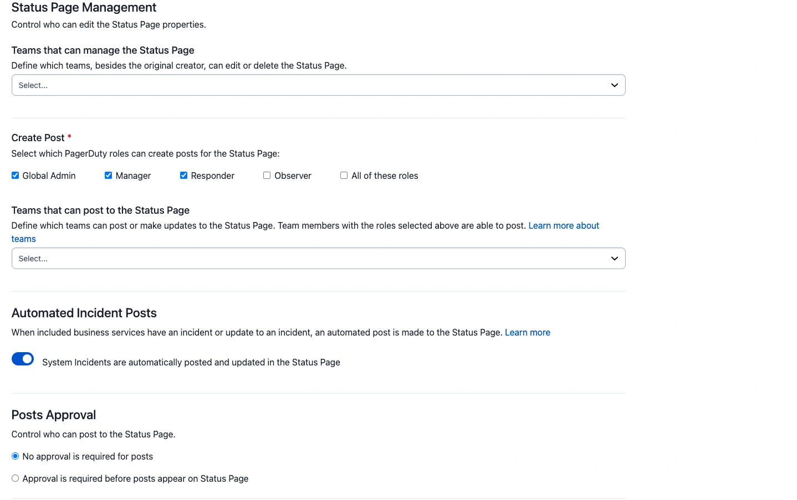Click chevron arrow of post teams selector
The width and height of the screenshot is (797, 500).
614,259
